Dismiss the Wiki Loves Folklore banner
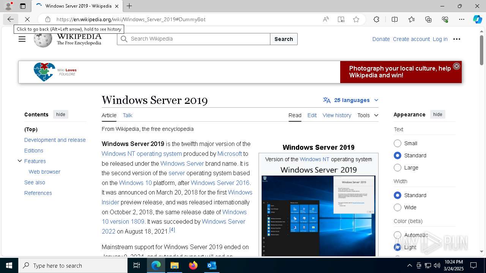The image size is (486, 273). tap(457, 66)
